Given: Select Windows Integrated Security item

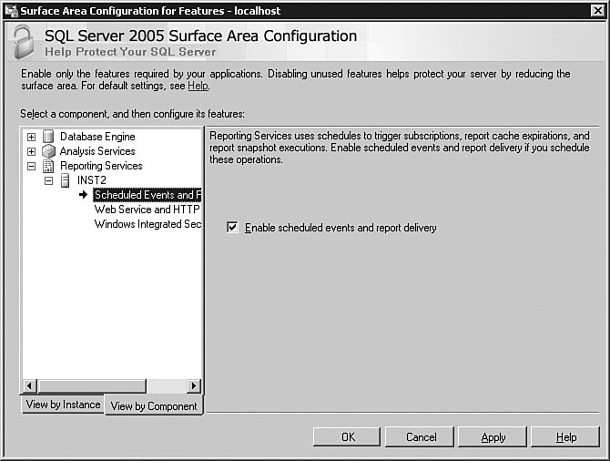Looking at the screenshot, I should coord(147,224).
